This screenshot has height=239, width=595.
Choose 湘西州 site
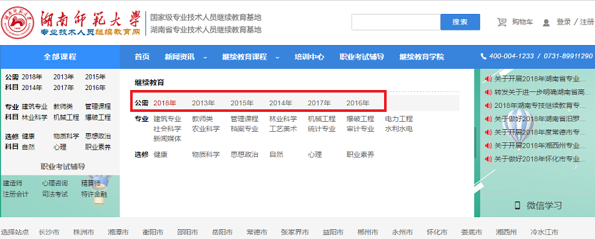[x=506, y=232]
